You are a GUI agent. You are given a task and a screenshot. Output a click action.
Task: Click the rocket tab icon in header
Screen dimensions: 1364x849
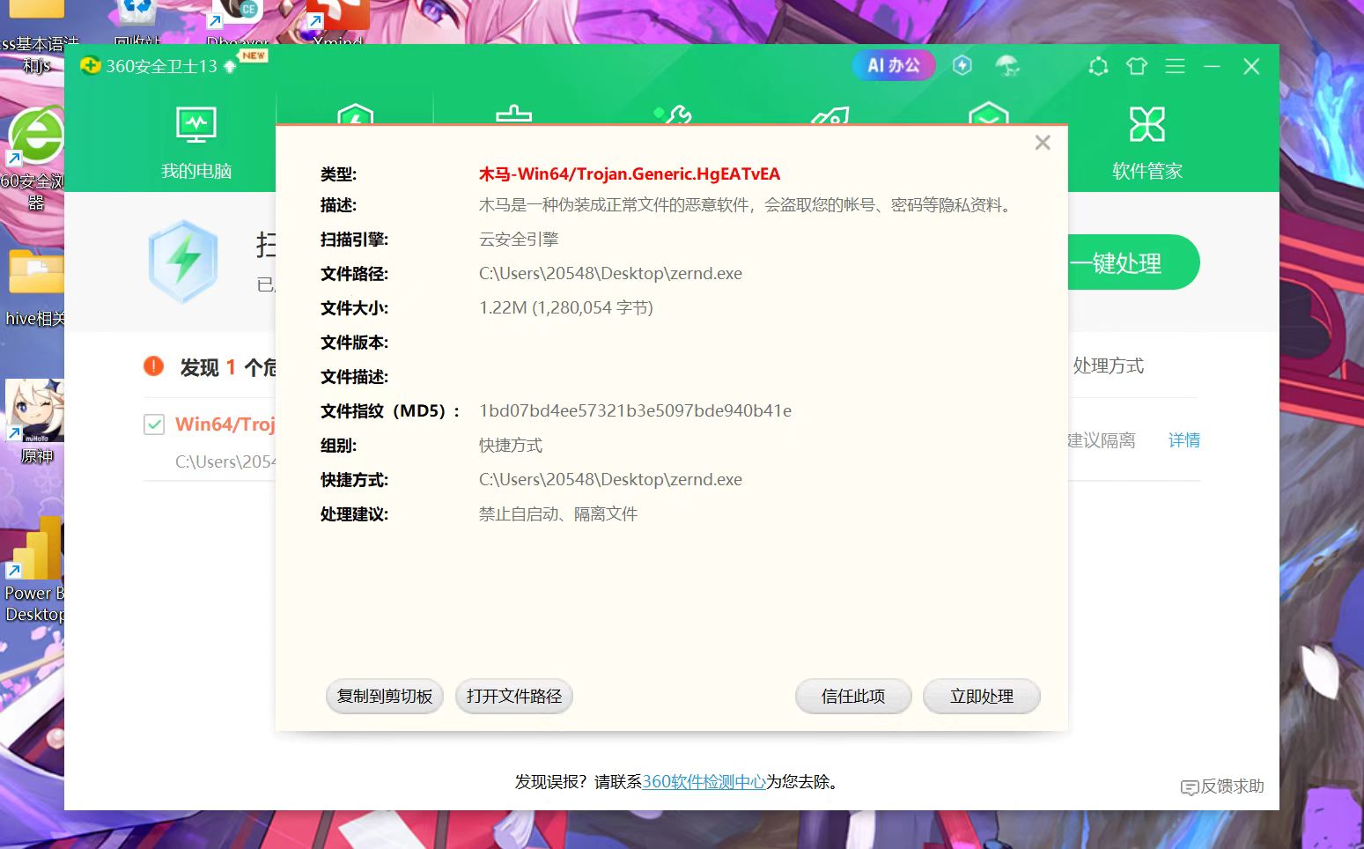click(x=829, y=114)
